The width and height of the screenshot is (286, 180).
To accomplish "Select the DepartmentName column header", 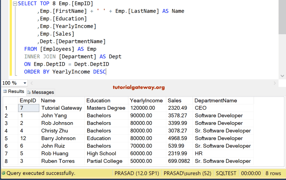I will tap(216, 101).
